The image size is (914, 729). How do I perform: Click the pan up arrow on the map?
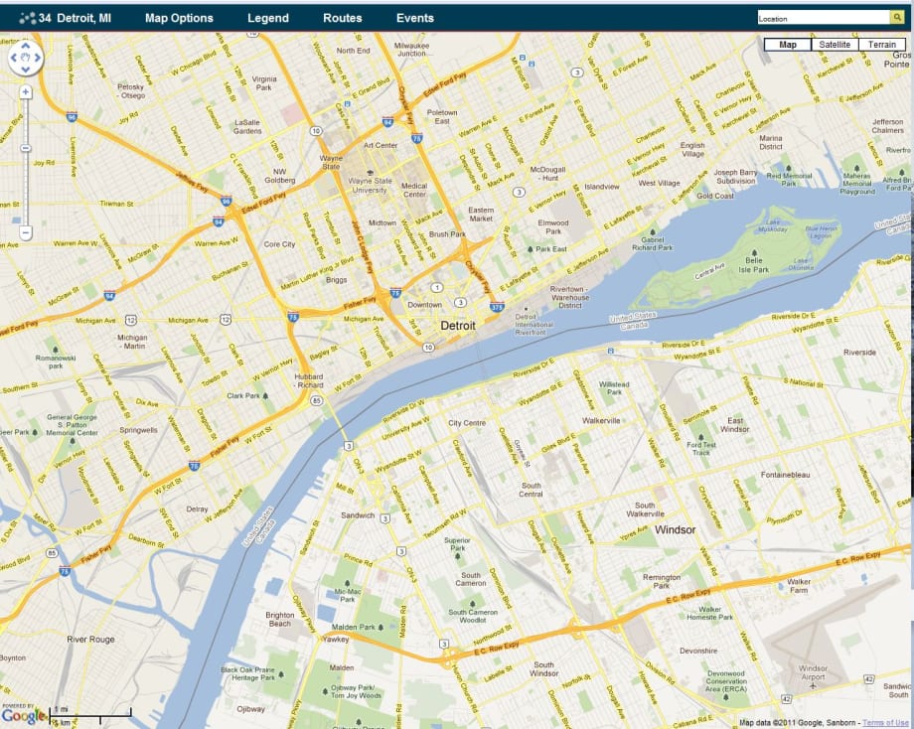point(25,46)
